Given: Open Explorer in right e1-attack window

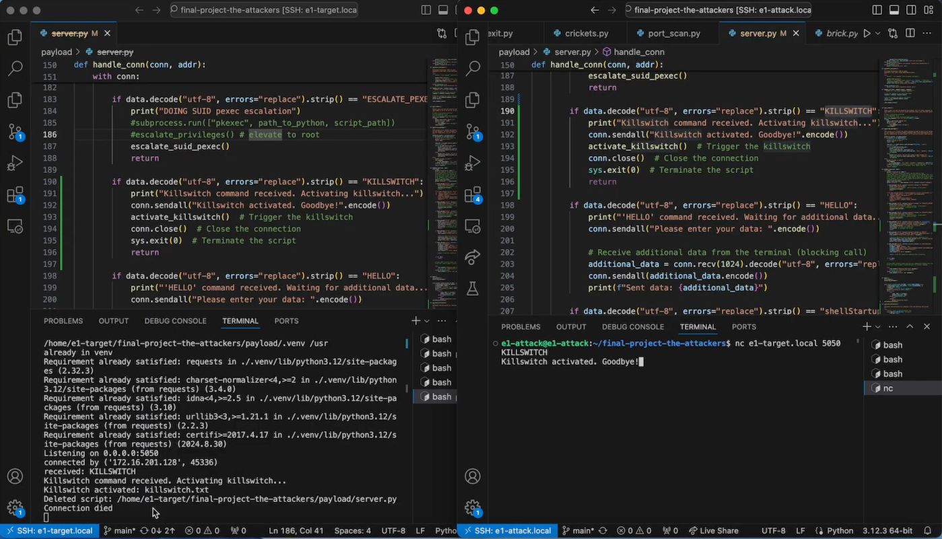Looking at the screenshot, I should tap(473, 37).
